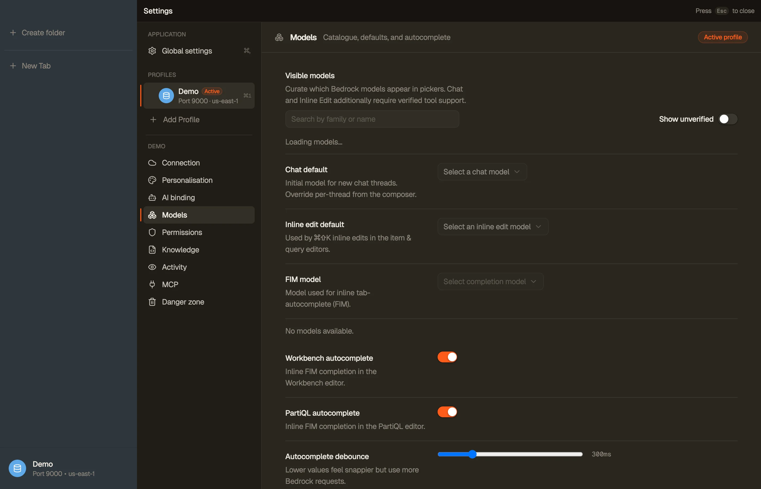Open the Select an inline edit model dropdown
Image resolution: width=761 pixels, height=489 pixels.
493,227
